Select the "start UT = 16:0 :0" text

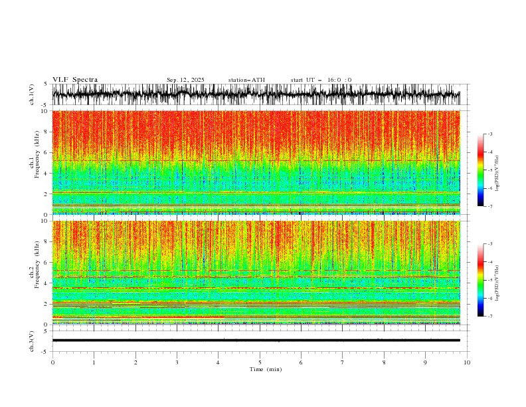[x=321, y=80]
